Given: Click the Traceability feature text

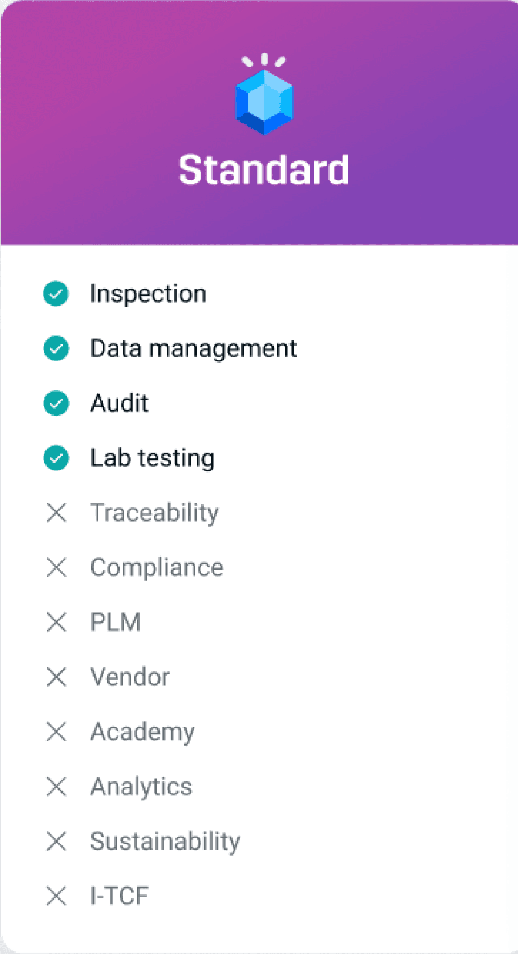Looking at the screenshot, I should click(x=155, y=513).
